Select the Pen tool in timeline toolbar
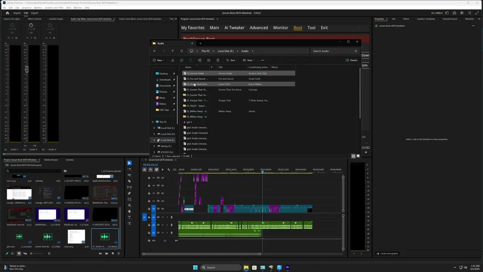This screenshot has width=483, height=272. pos(129,193)
